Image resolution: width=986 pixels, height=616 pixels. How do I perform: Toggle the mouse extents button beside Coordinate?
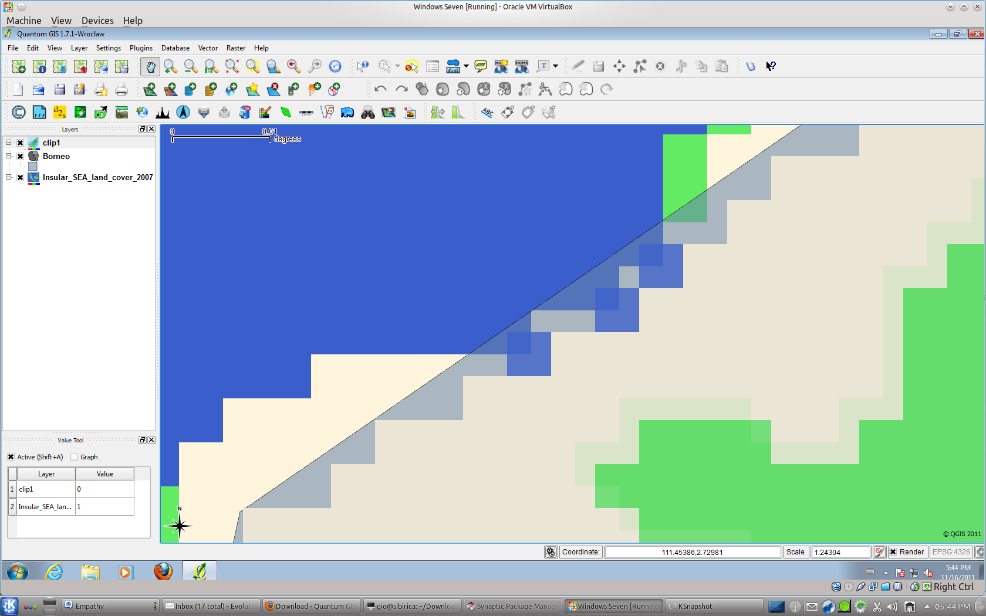coord(551,552)
